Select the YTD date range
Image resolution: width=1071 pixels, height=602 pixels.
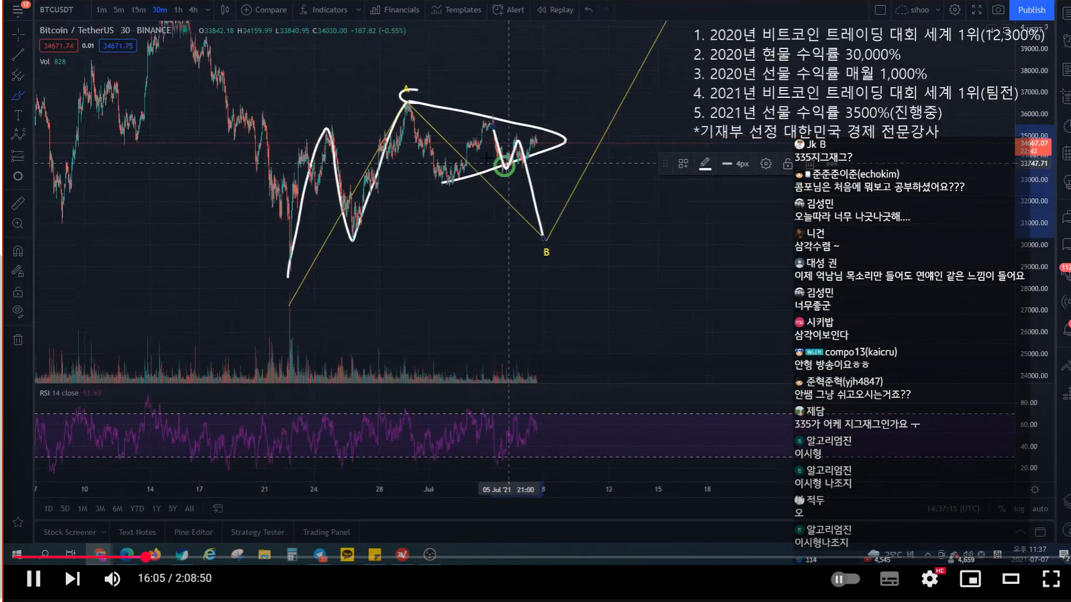coord(137,509)
